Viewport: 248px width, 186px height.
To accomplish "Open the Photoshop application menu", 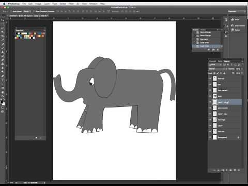I will pyautogui.click(x=14, y=4).
